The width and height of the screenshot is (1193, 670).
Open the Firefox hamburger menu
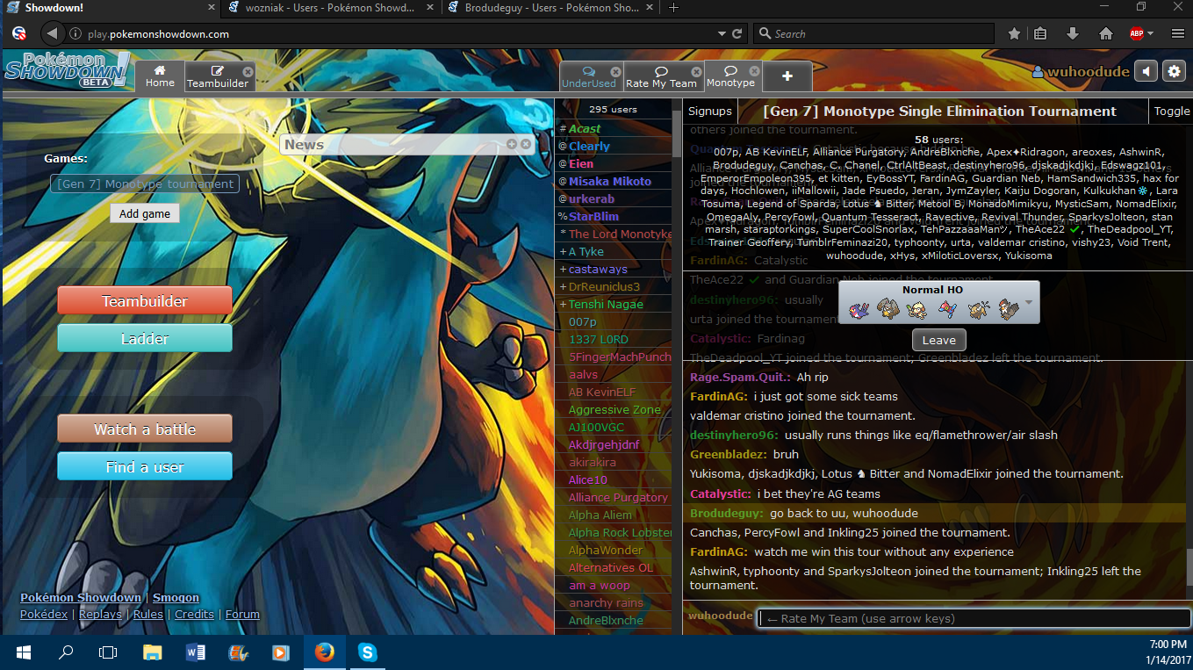1176,34
